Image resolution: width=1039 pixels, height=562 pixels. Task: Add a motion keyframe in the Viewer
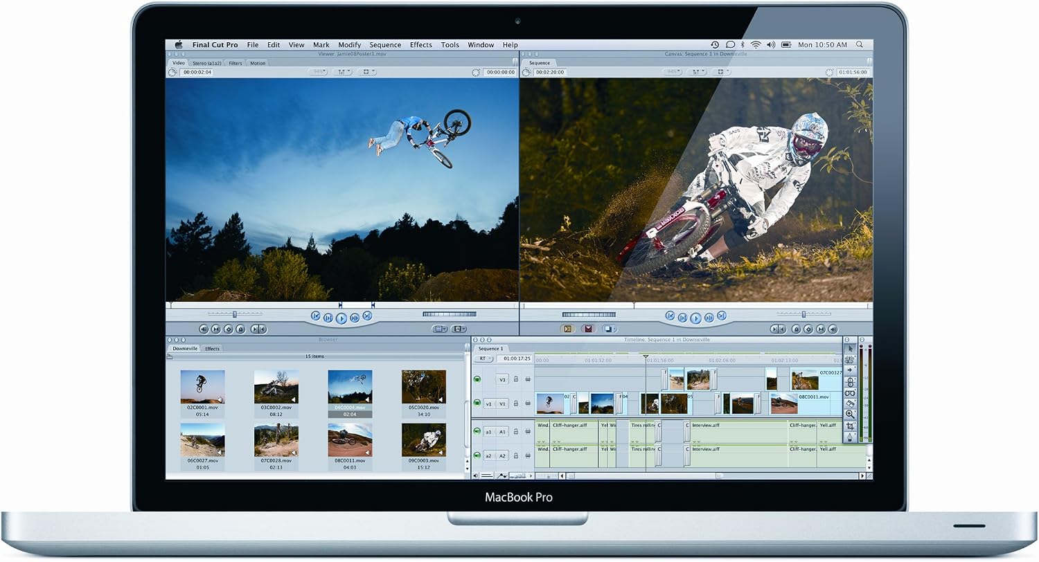click(x=229, y=329)
